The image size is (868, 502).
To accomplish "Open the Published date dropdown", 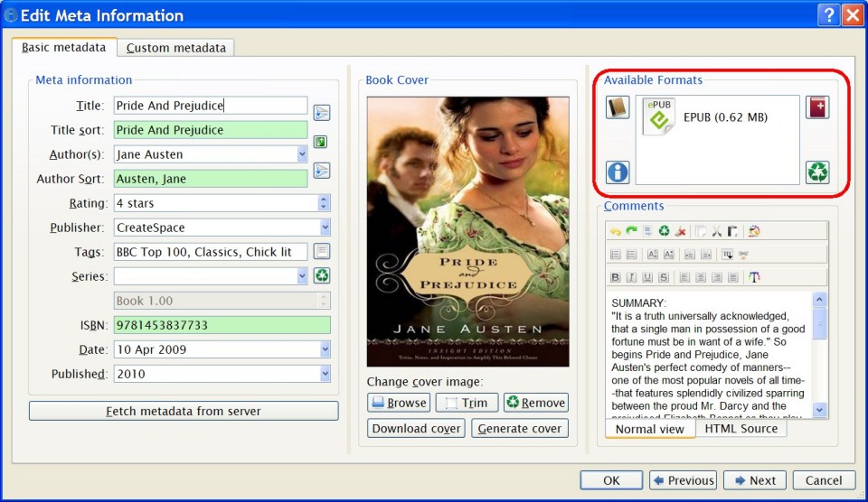I will tap(325, 374).
